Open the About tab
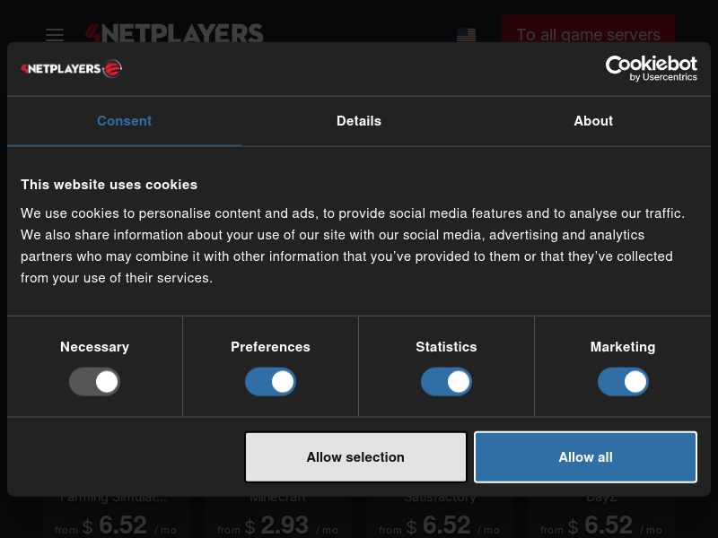718x538 pixels. click(x=593, y=121)
